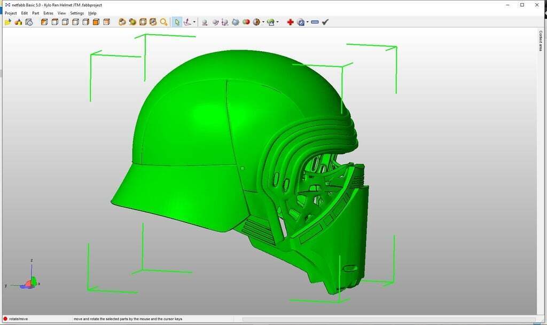547x325 pixels.
Task: Click the black checkmark icon in toolbar
Action: click(x=325, y=22)
